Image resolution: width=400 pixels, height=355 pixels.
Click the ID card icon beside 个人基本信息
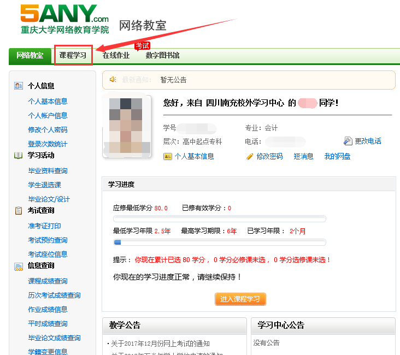[168, 156]
